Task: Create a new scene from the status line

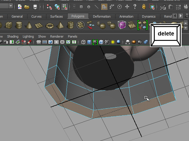Action: pyautogui.click(x=20, y=7)
